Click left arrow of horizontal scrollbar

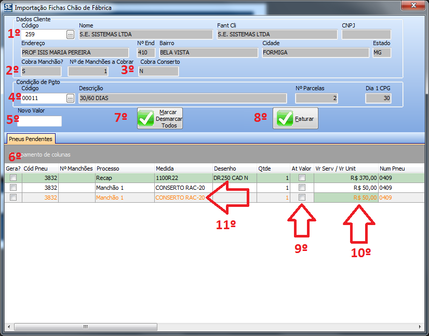coord(9,327)
